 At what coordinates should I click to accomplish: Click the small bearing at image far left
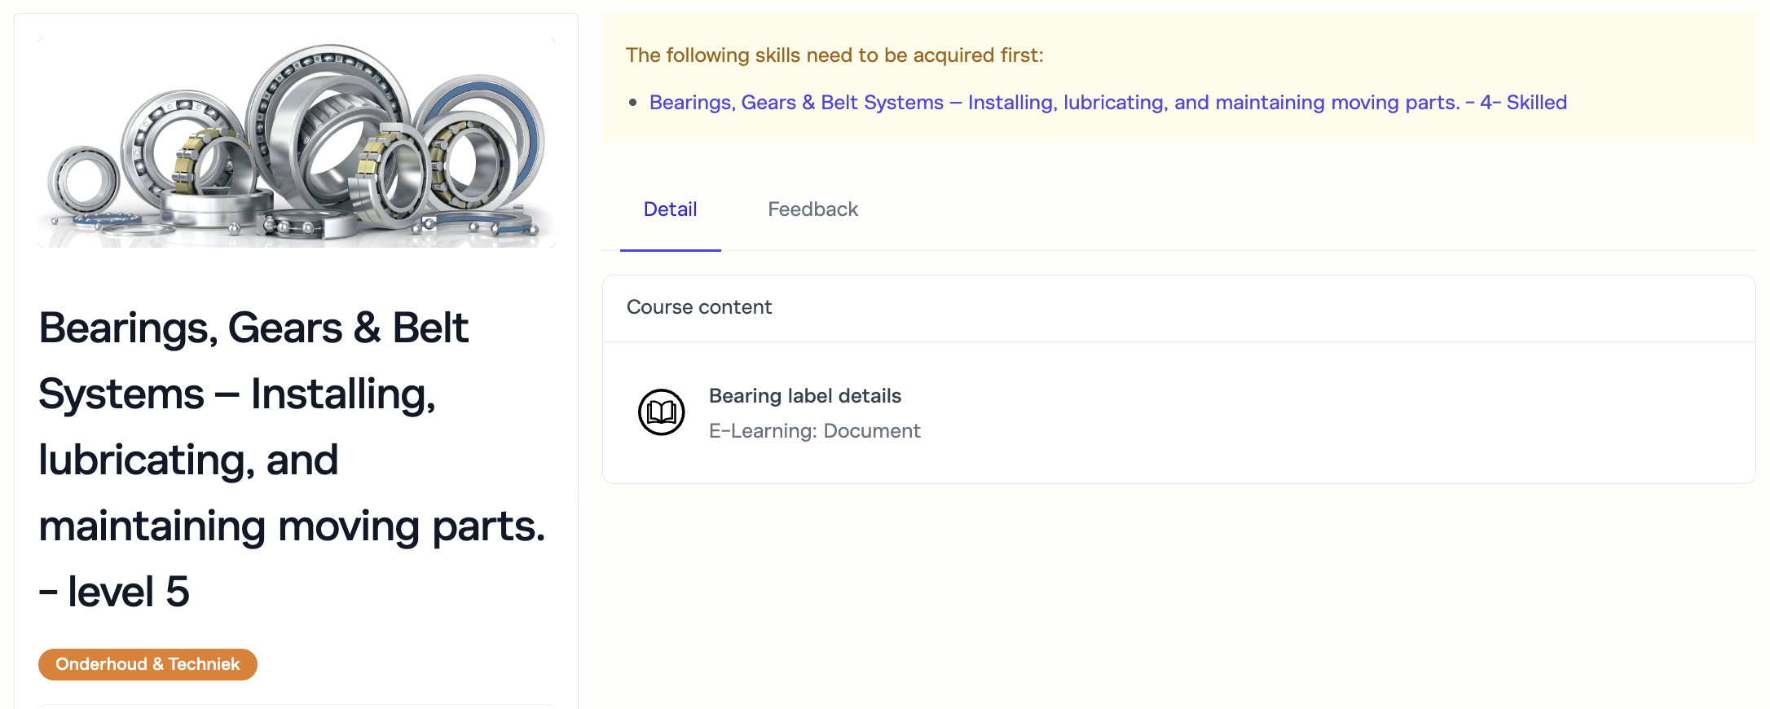(x=83, y=181)
